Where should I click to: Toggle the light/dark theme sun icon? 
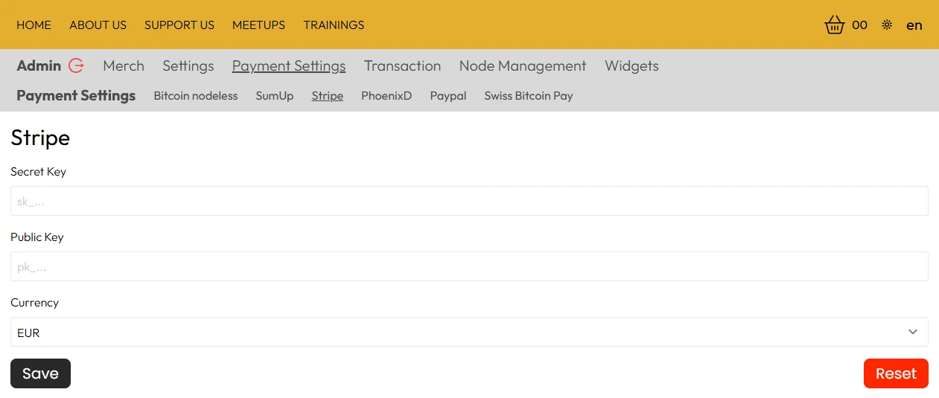[x=886, y=25]
